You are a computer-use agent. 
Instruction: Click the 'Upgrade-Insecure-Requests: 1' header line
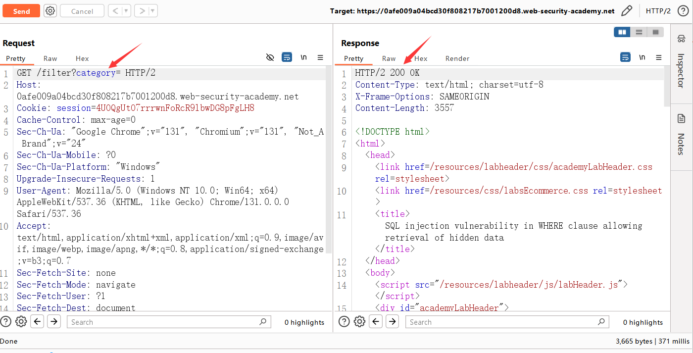tap(86, 179)
